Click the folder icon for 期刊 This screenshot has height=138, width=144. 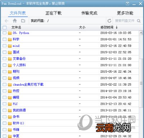10,72
